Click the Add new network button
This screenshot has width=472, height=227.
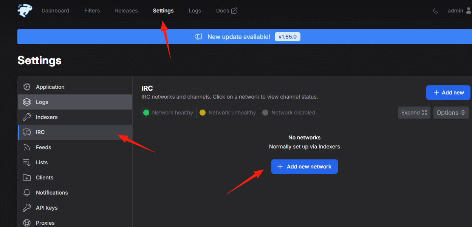click(x=305, y=167)
